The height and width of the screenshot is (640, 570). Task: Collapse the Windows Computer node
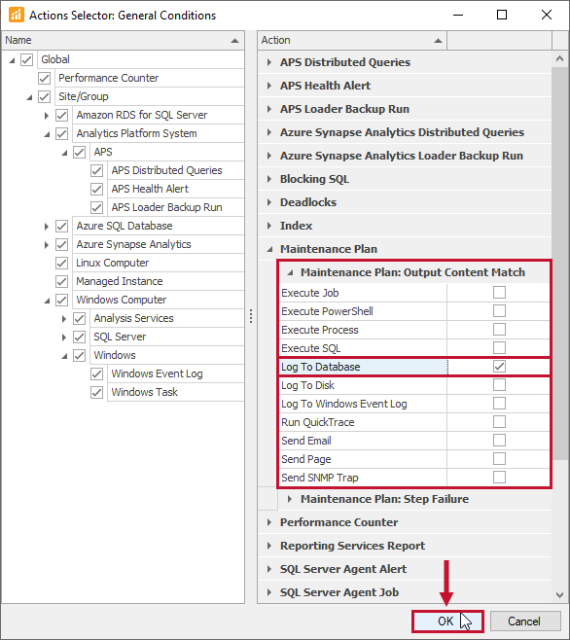pos(47,301)
